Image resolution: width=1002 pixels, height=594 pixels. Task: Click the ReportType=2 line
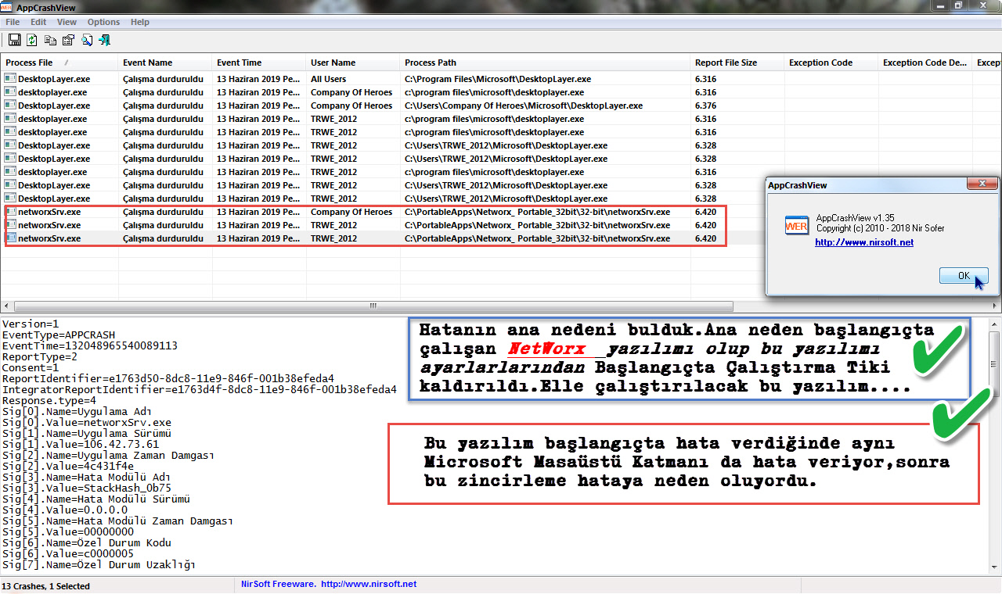point(39,356)
